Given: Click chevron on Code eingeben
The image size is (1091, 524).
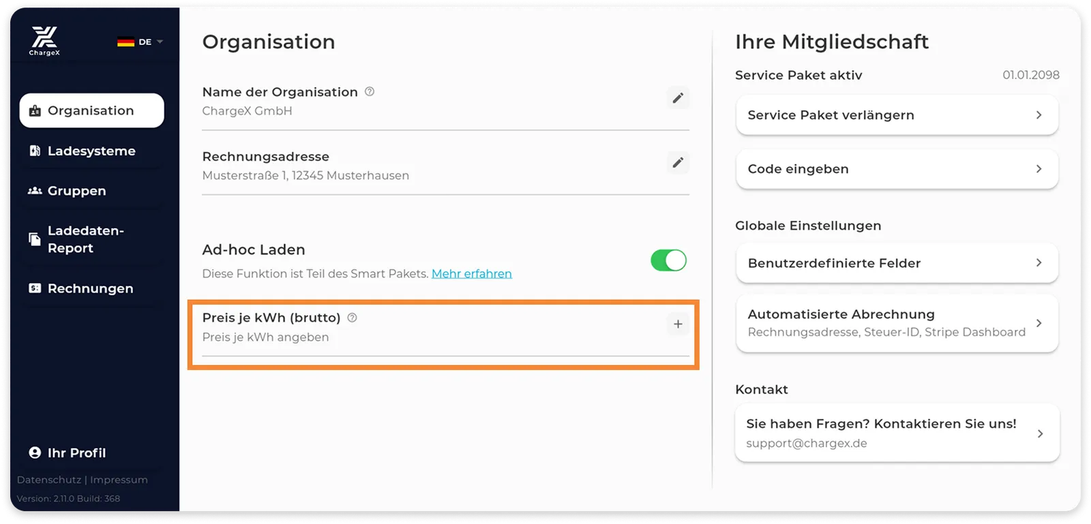Looking at the screenshot, I should (1038, 169).
